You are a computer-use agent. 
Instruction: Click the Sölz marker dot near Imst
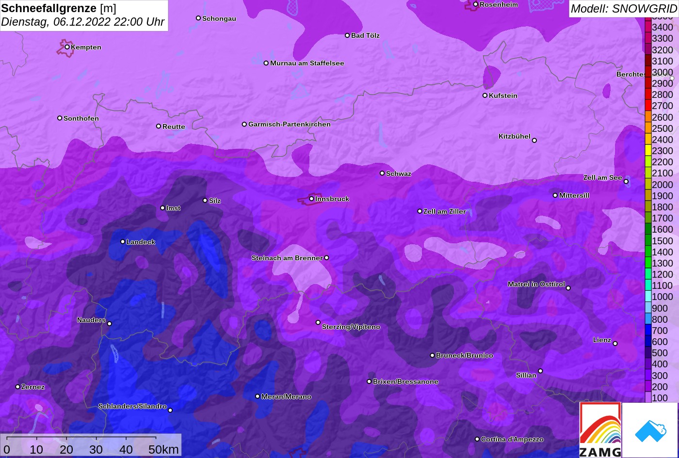(x=205, y=200)
